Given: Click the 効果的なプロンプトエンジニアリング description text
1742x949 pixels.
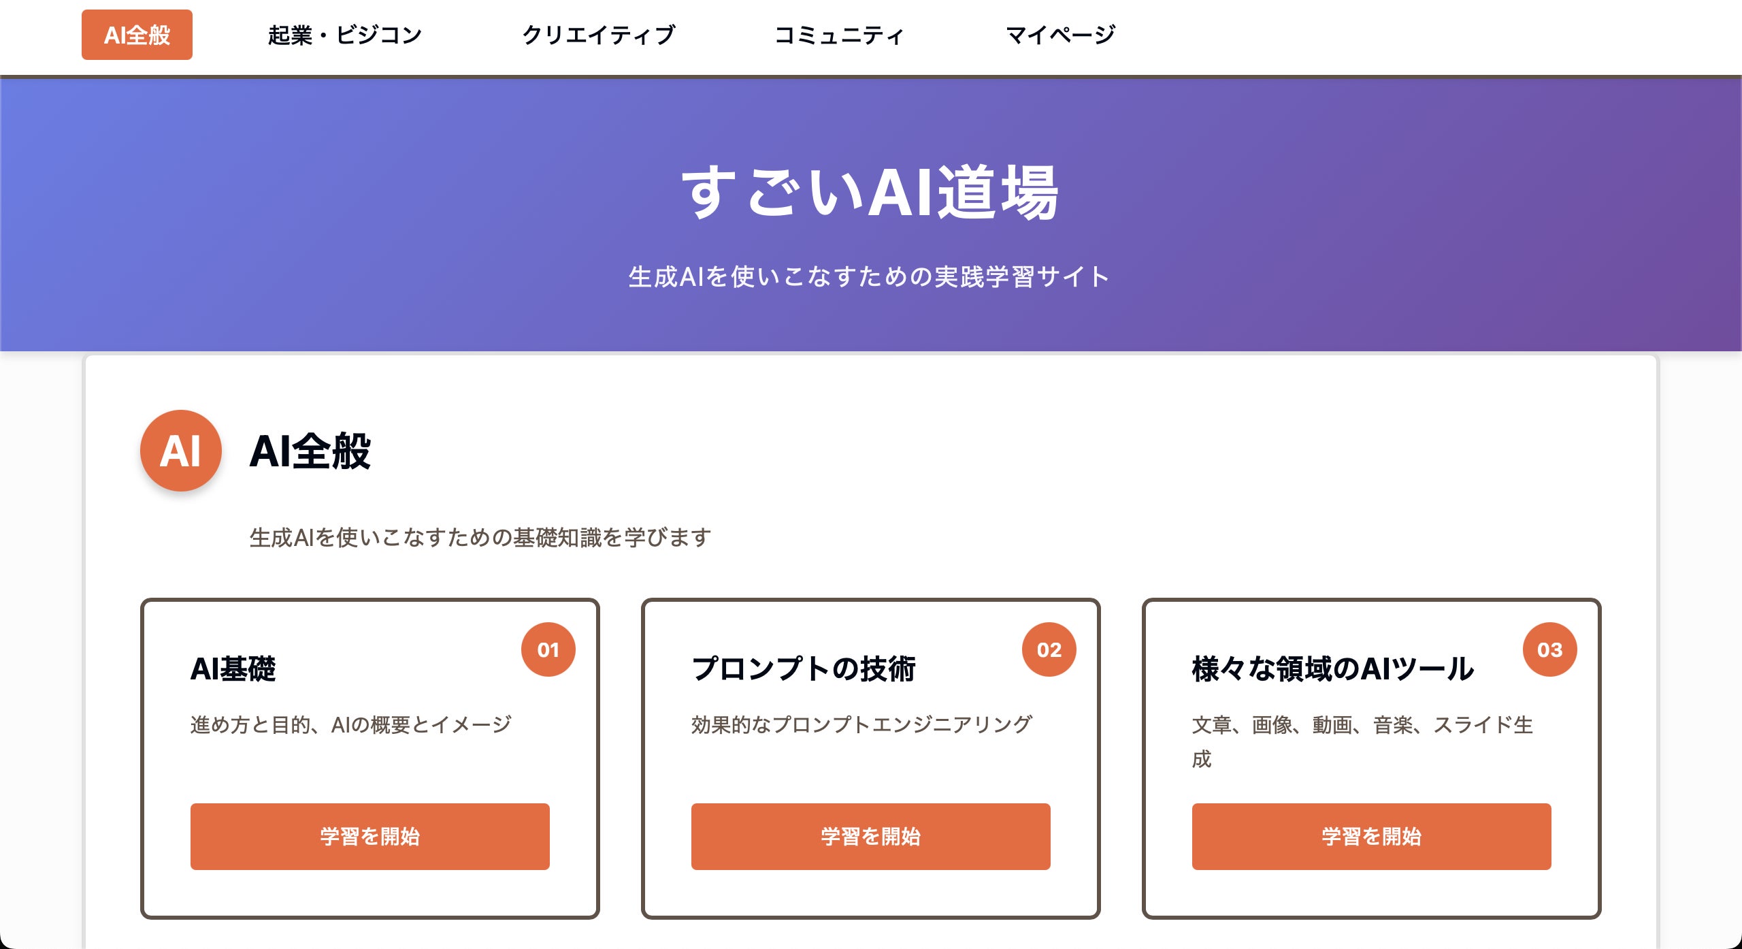Looking at the screenshot, I should [861, 724].
